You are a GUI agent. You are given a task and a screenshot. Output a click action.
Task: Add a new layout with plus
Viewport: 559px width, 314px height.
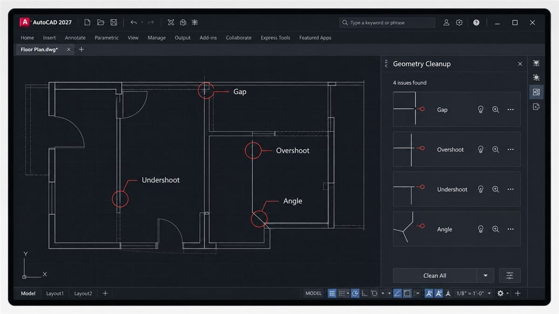pos(105,294)
